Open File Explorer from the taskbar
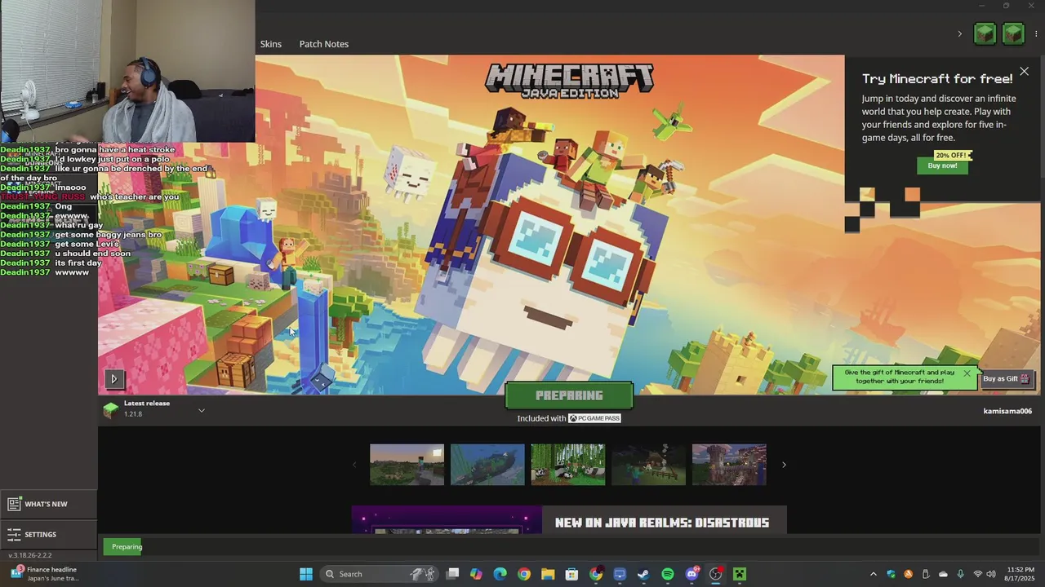Image resolution: width=1045 pixels, height=587 pixels. (x=548, y=574)
